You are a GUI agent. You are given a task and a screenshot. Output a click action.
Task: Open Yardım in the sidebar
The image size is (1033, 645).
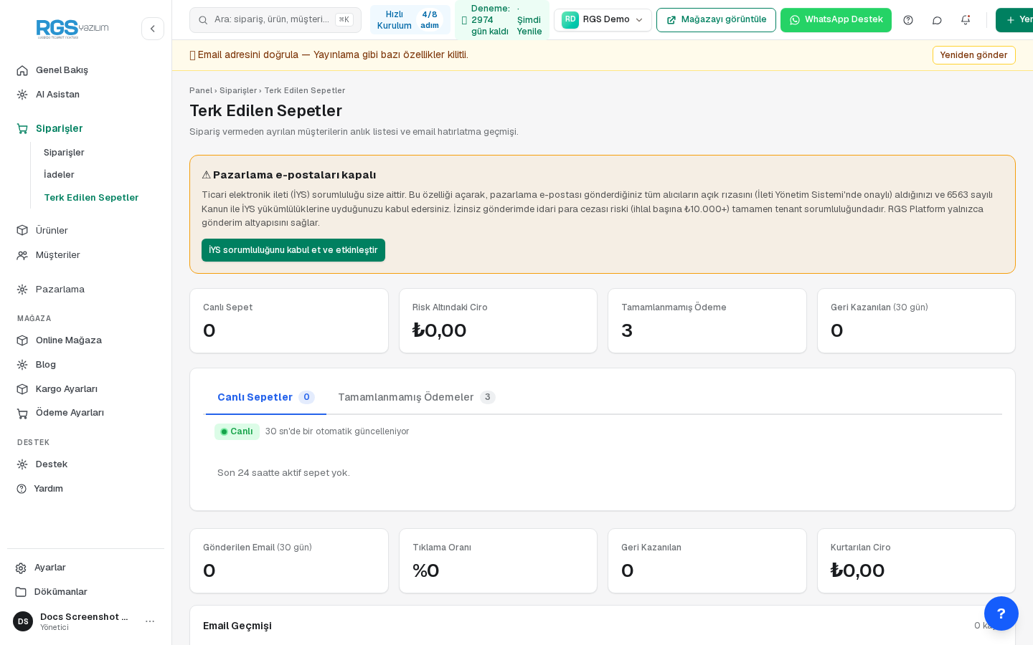tap(86, 489)
